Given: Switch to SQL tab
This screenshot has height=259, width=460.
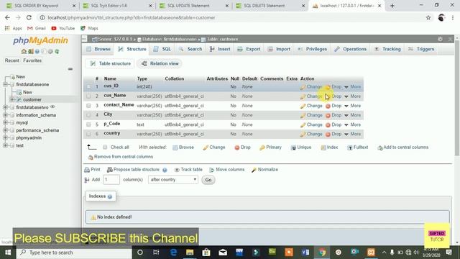Looking at the screenshot, I should coord(162,49).
